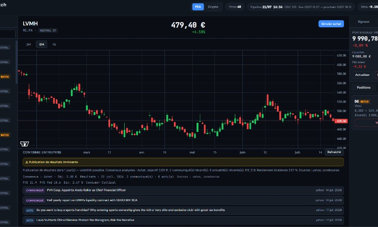Image resolution: width=378 pixels, height=227 pixels.
Task: Select the 6M chart range
Action: tap(42, 44)
